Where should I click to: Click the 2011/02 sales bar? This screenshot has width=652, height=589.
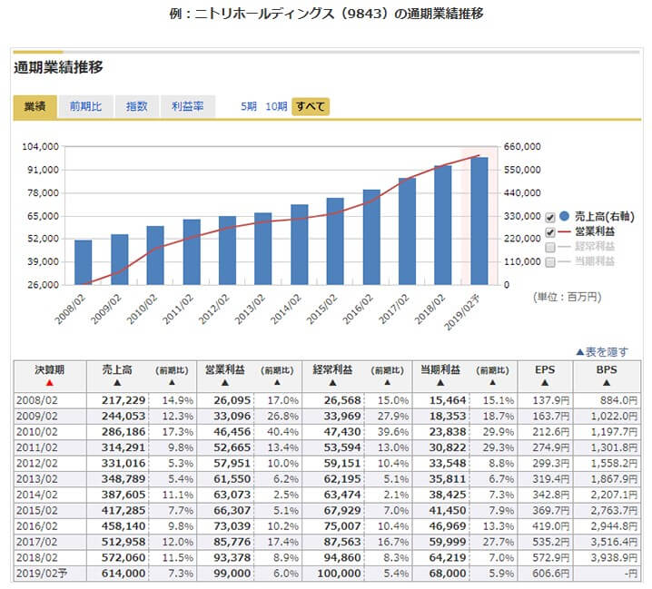[192, 252]
